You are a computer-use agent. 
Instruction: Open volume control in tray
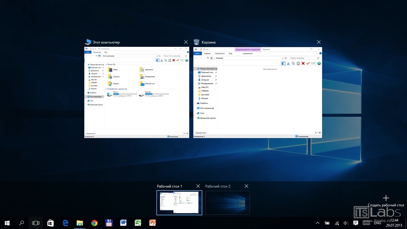click(346, 223)
